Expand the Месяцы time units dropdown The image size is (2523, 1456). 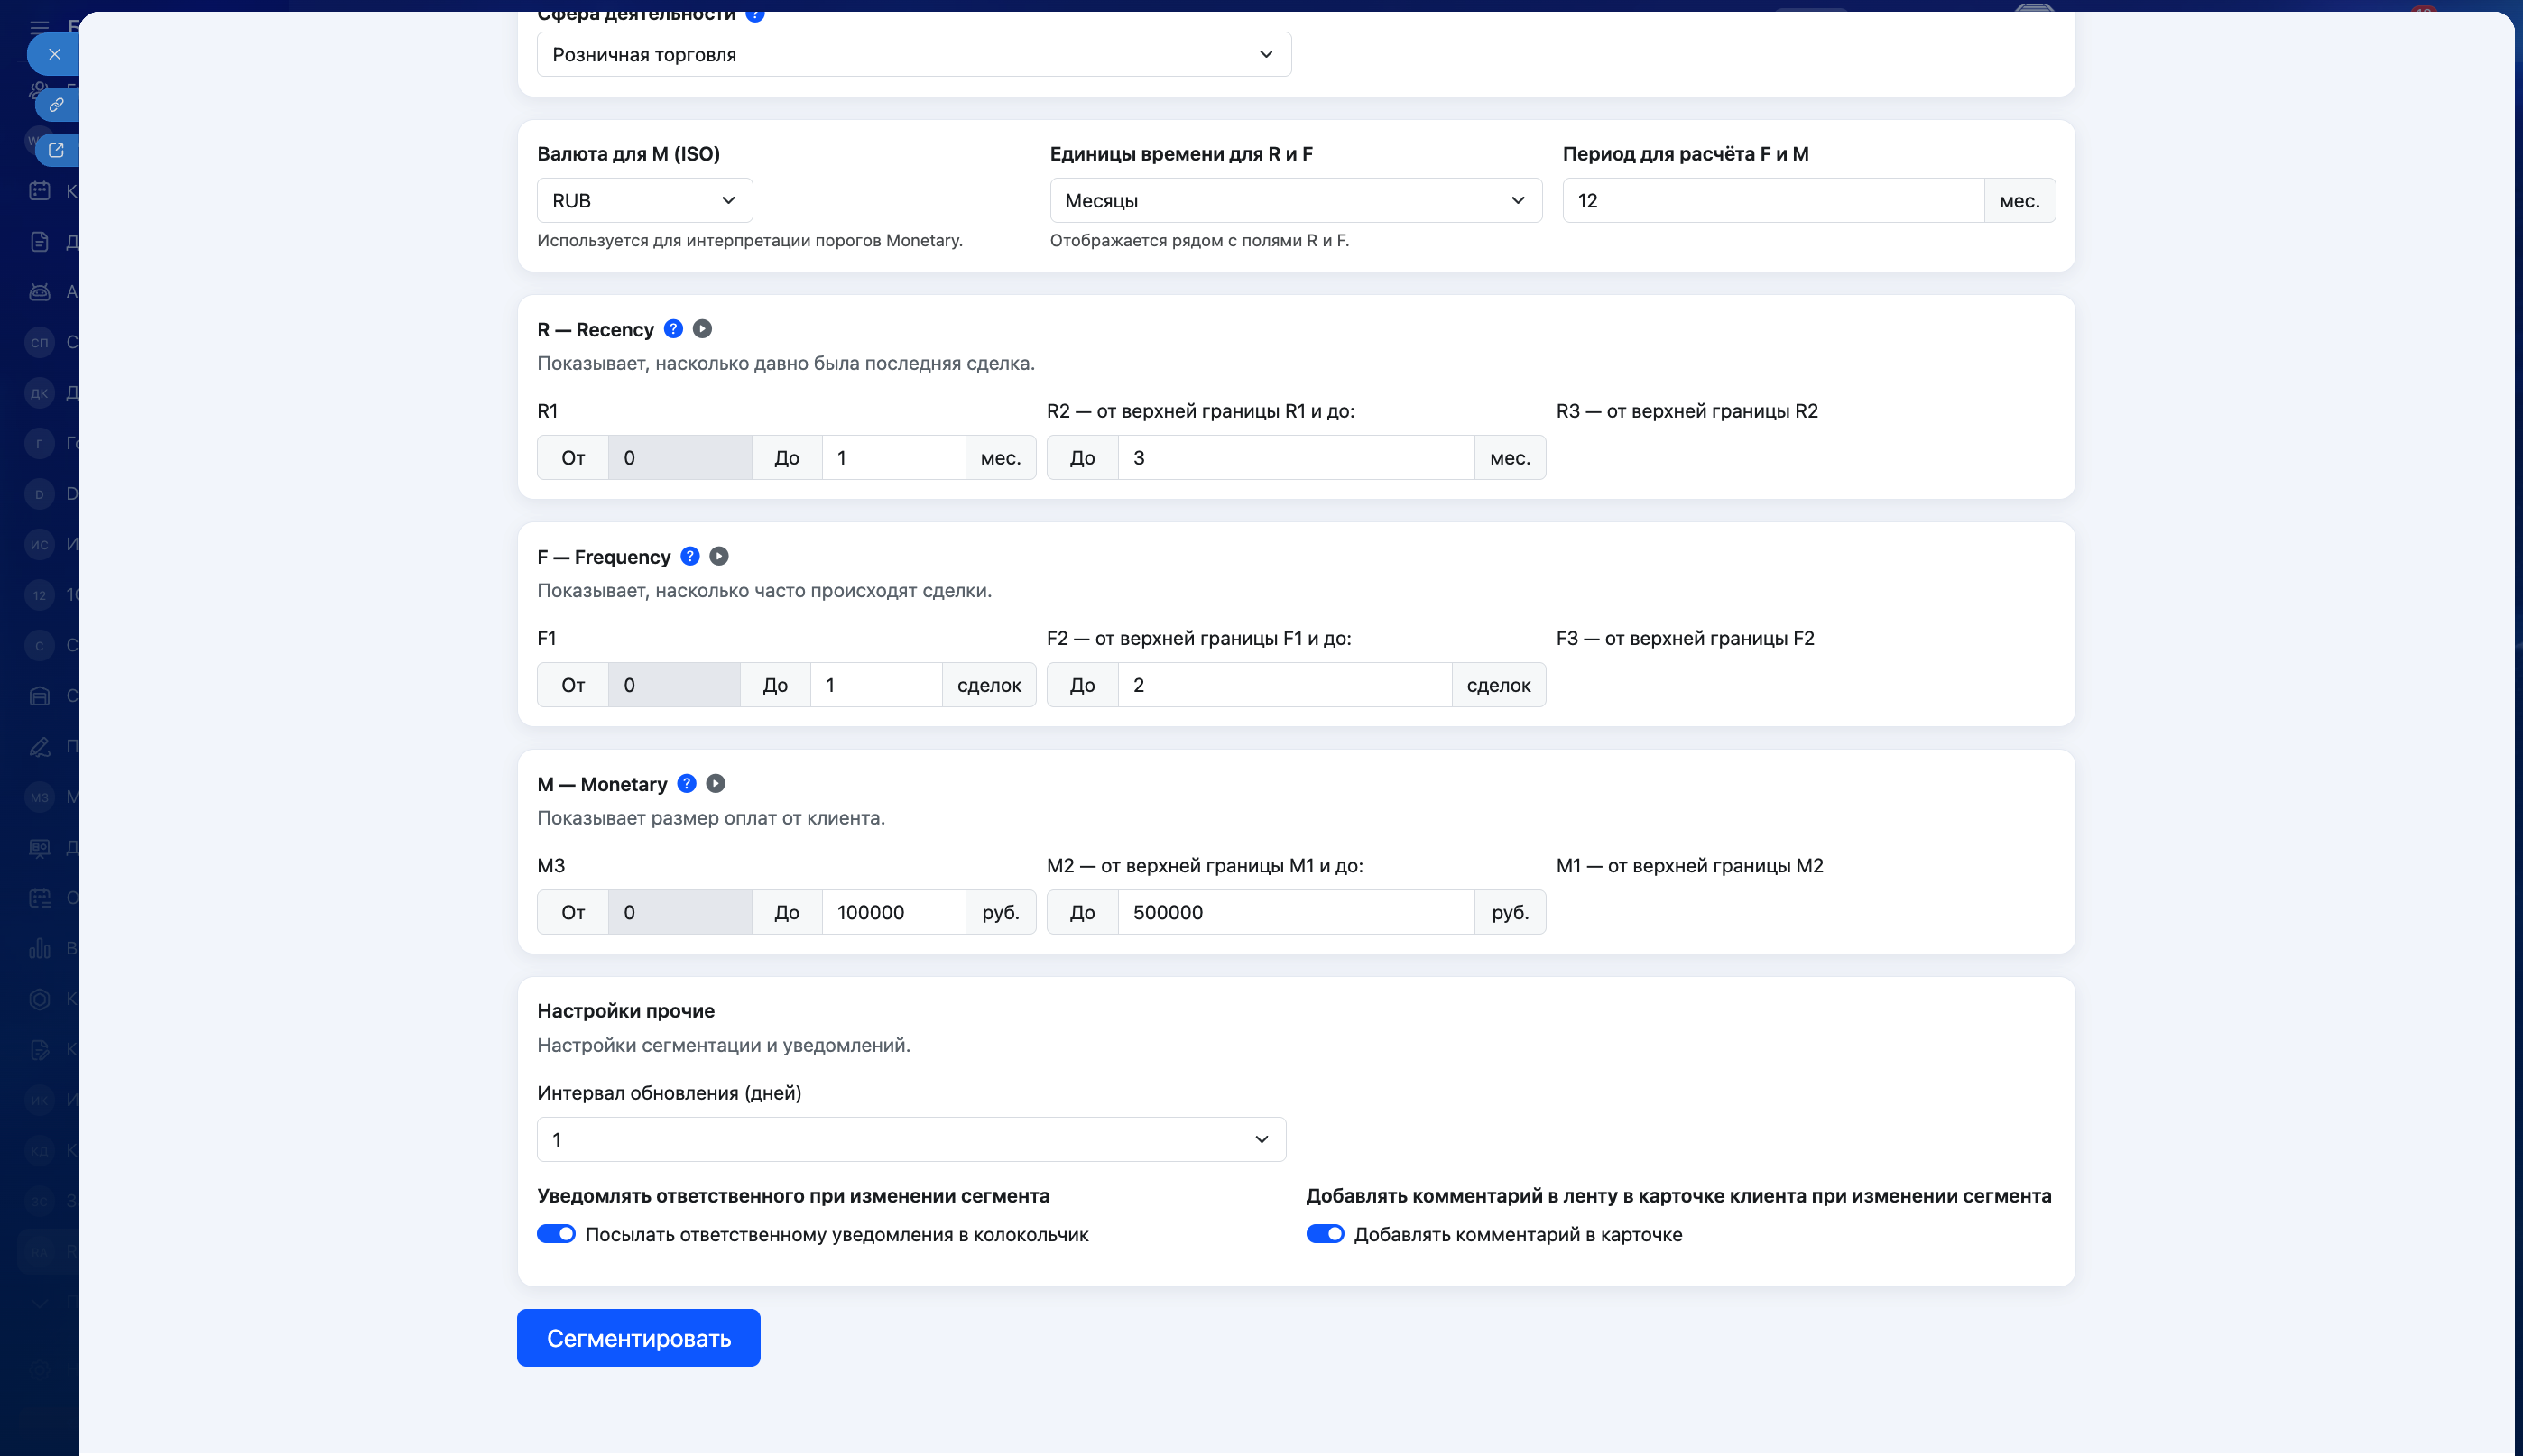pyautogui.click(x=1295, y=200)
